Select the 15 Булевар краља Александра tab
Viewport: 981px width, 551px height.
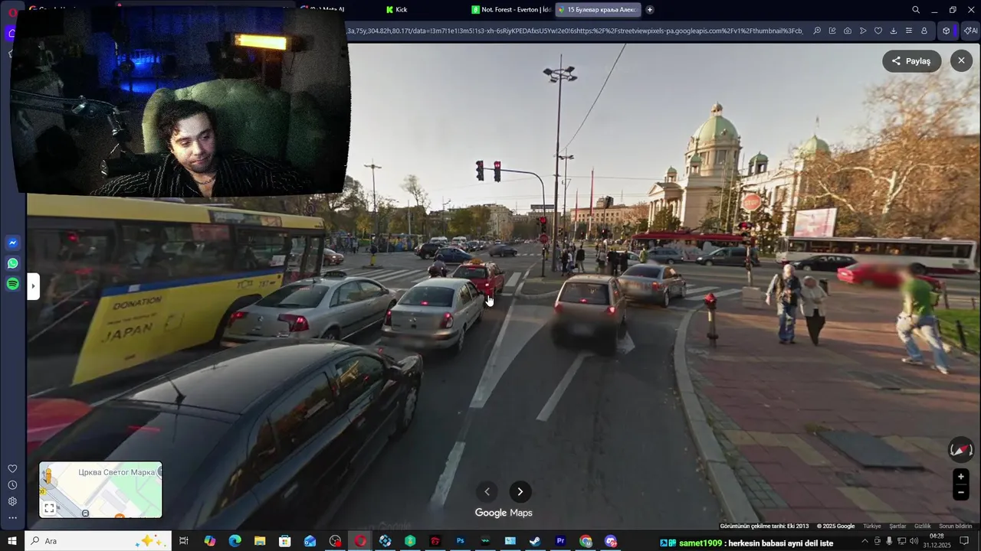(x=597, y=10)
